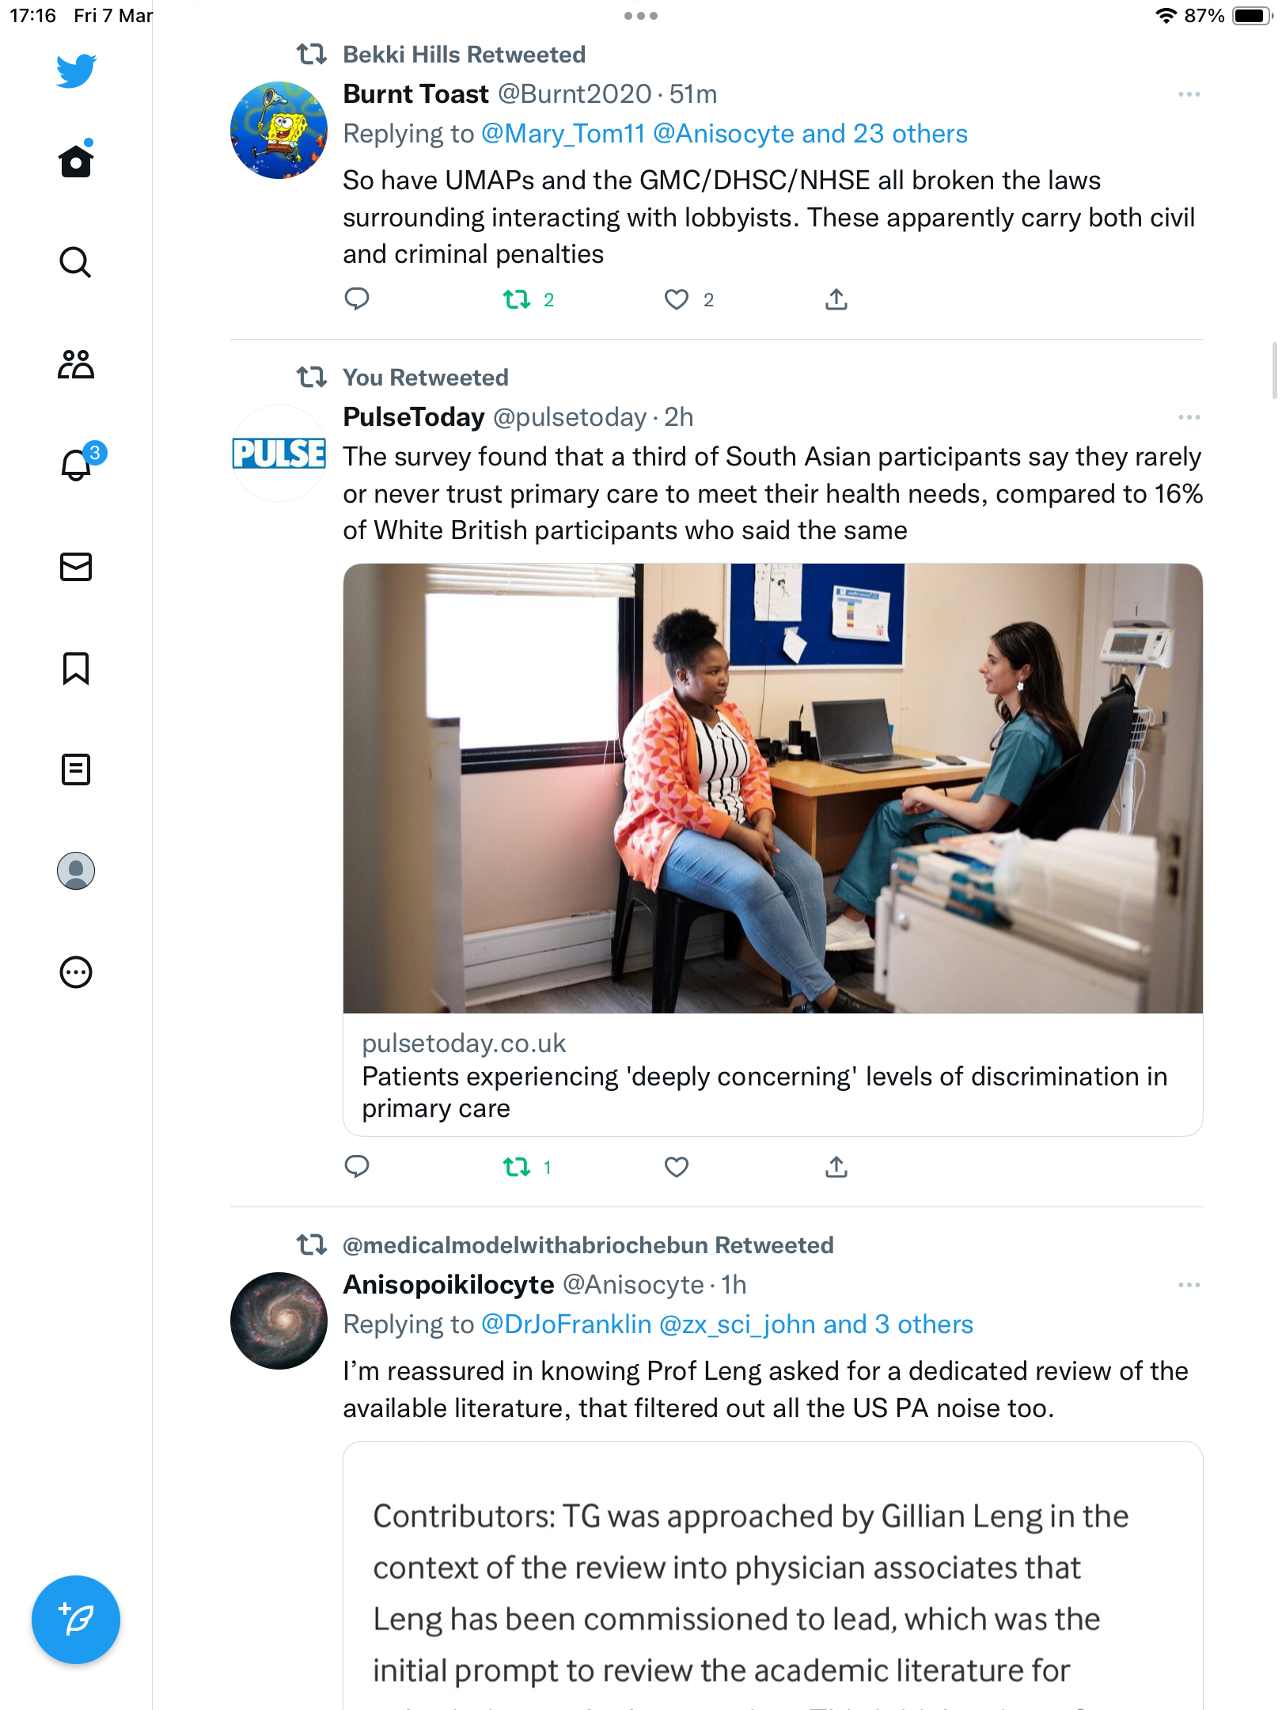Tap the compose new tweet button

coord(76,1620)
